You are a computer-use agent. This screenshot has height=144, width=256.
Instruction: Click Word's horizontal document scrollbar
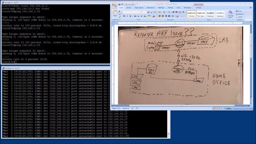coord(181,106)
